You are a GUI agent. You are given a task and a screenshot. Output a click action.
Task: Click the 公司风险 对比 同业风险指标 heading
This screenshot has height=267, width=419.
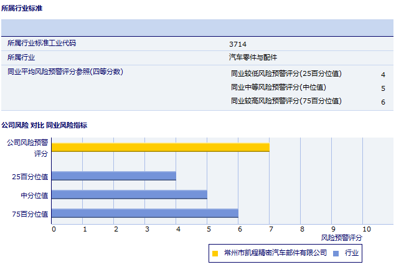pyautogui.click(x=44, y=125)
